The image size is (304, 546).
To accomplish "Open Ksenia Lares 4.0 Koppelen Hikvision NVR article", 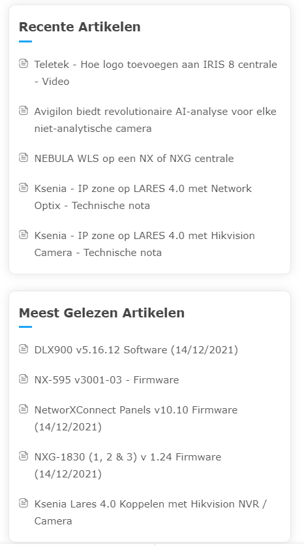I will click(150, 512).
